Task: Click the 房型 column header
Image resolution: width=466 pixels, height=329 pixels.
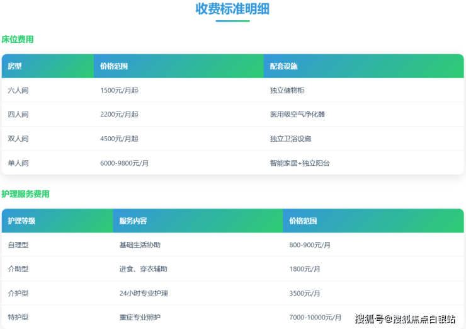Action: (15, 66)
